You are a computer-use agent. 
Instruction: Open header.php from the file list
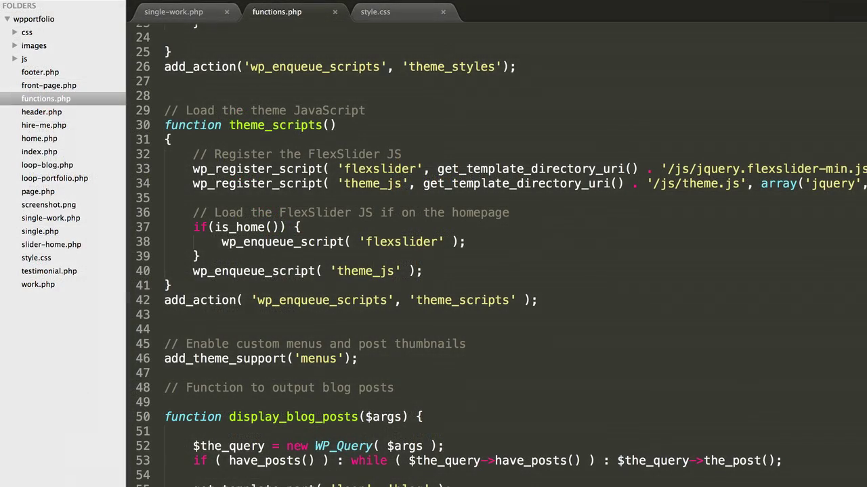[41, 112]
